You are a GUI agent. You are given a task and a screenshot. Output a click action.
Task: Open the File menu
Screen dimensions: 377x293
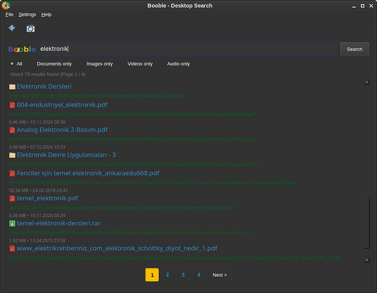[9, 15]
